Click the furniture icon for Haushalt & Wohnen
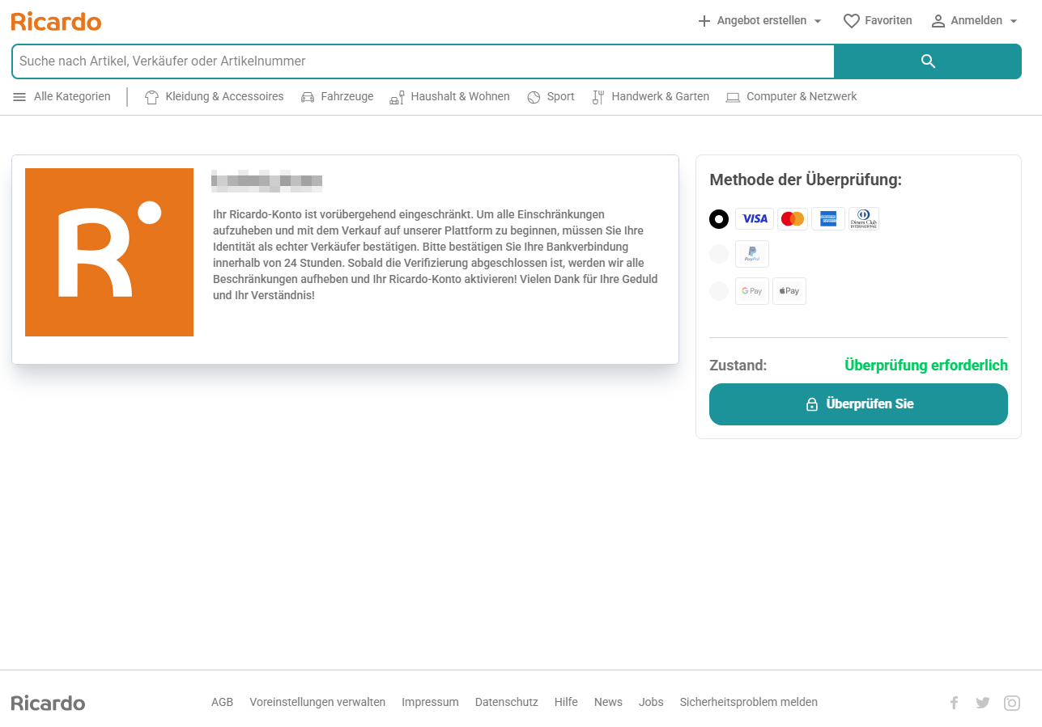Screen dimensions: 1042x727 397,97
